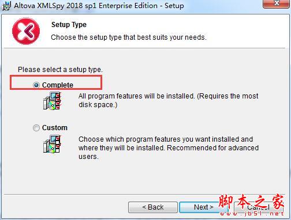291x220 pixels.
Task: Select the Complete radio button
Action: (36, 85)
